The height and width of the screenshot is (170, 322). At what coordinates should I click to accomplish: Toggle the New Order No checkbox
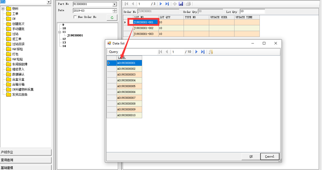(x=75, y=17)
